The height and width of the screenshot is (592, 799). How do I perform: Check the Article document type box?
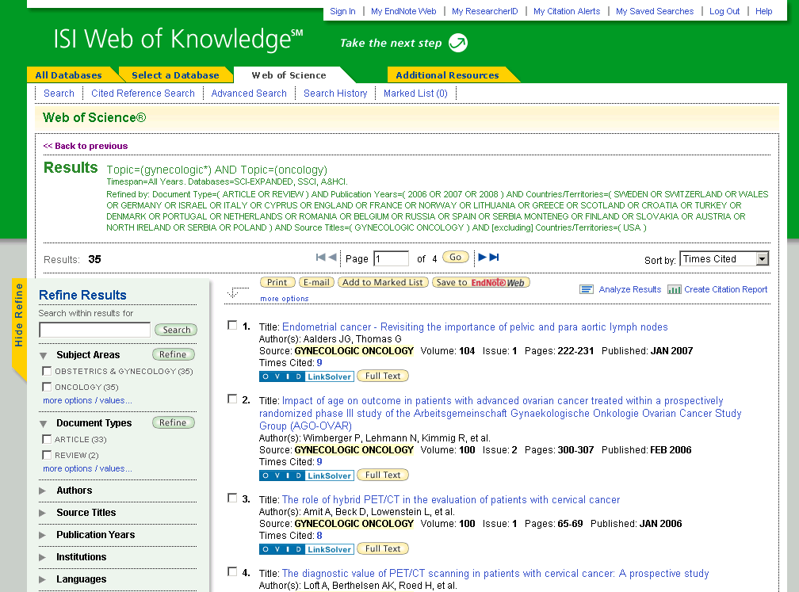click(x=47, y=439)
